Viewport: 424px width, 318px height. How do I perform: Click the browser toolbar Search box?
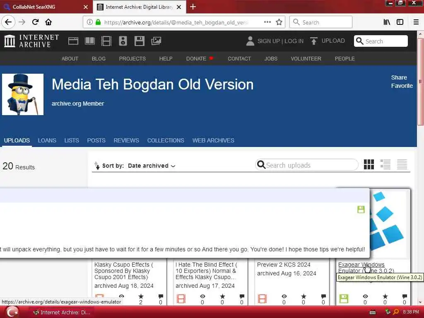click(x=321, y=22)
